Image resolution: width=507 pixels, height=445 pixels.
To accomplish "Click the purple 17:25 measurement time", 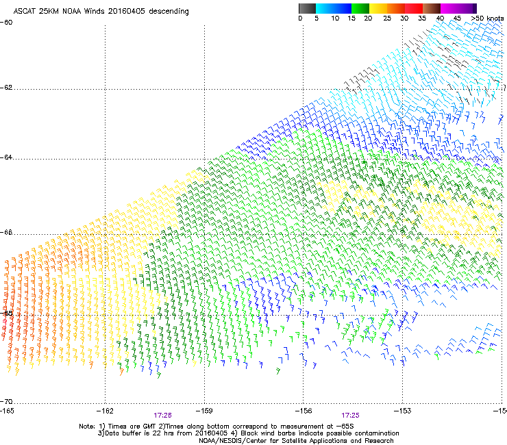I will (x=350, y=416).
